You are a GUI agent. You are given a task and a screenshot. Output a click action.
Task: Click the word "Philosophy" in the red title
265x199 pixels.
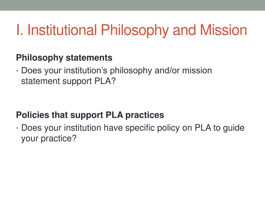pyautogui.click(x=135, y=31)
